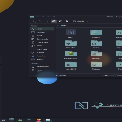The height and width of the screenshot is (122, 122).
Task: Open Downloads in Places sidebar
Action: (x=42, y=42)
